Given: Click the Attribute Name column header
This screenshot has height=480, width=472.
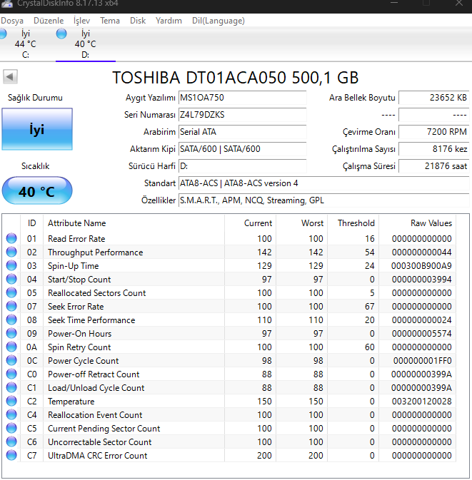Looking at the screenshot, I should pyautogui.click(x=134, y=223).
